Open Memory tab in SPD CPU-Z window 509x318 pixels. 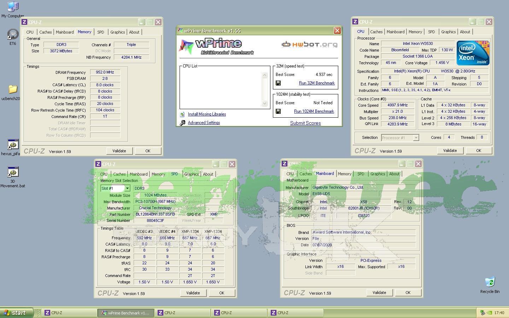tap(158, 174)
